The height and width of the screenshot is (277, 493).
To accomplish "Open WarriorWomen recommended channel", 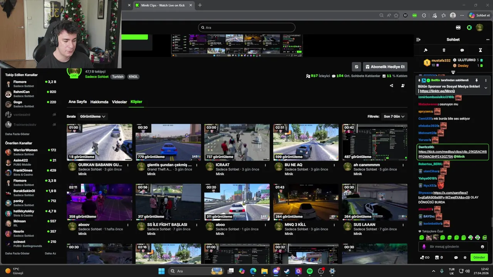I will coord(31,152).
